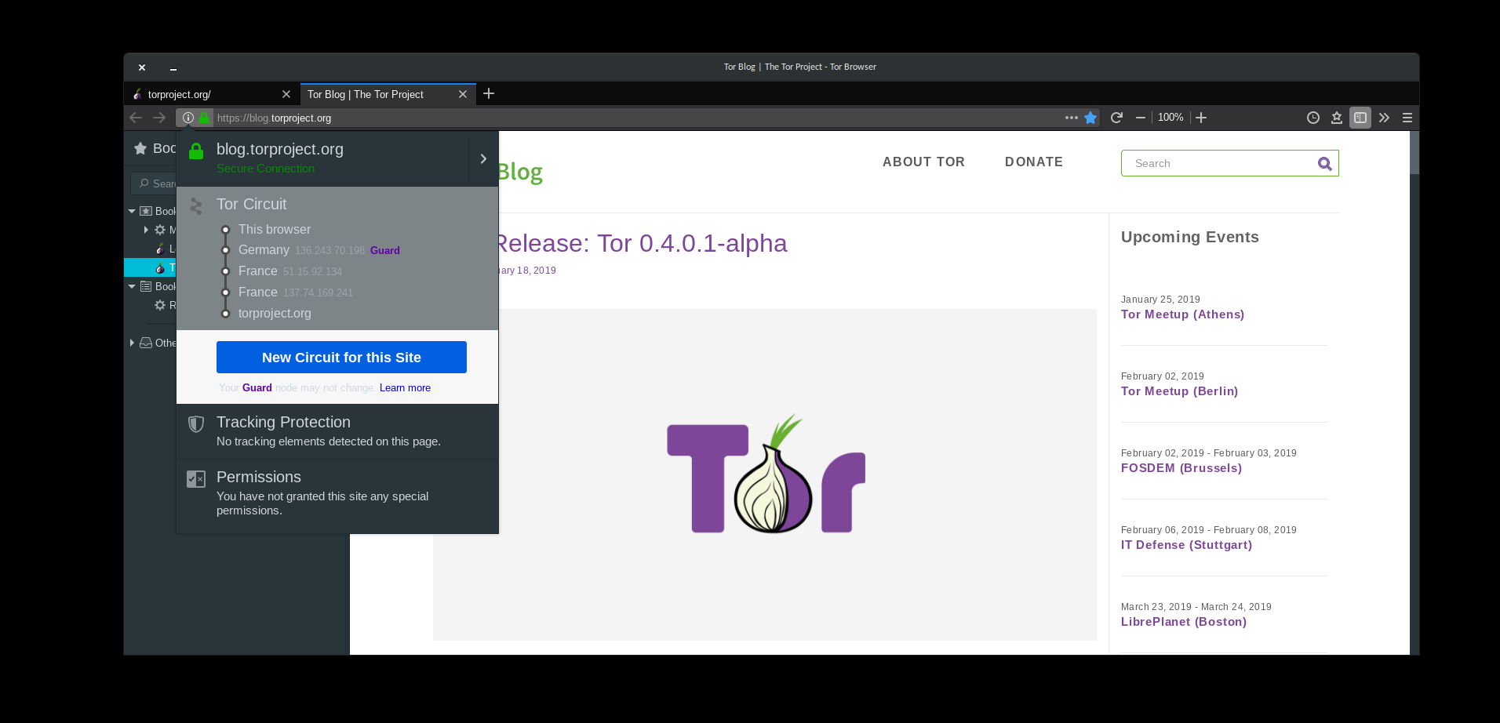
Task: Click the blue bookmark star icon
Action: coord(1090,118)
